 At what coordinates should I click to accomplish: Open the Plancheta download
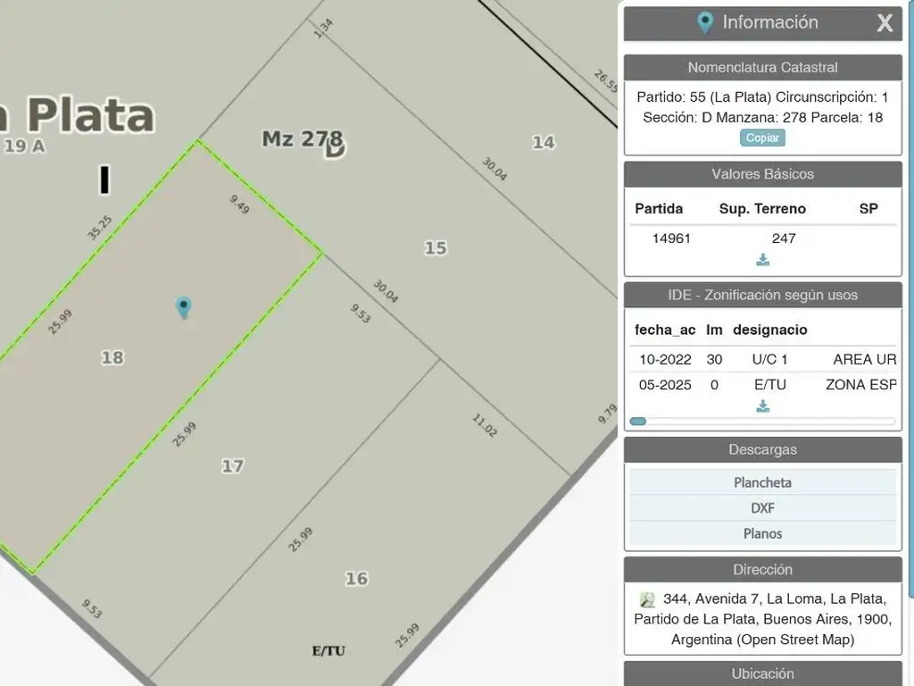point(762,482)
